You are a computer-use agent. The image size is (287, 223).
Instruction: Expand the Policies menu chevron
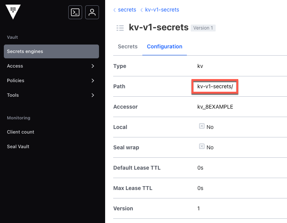[93, 81]
